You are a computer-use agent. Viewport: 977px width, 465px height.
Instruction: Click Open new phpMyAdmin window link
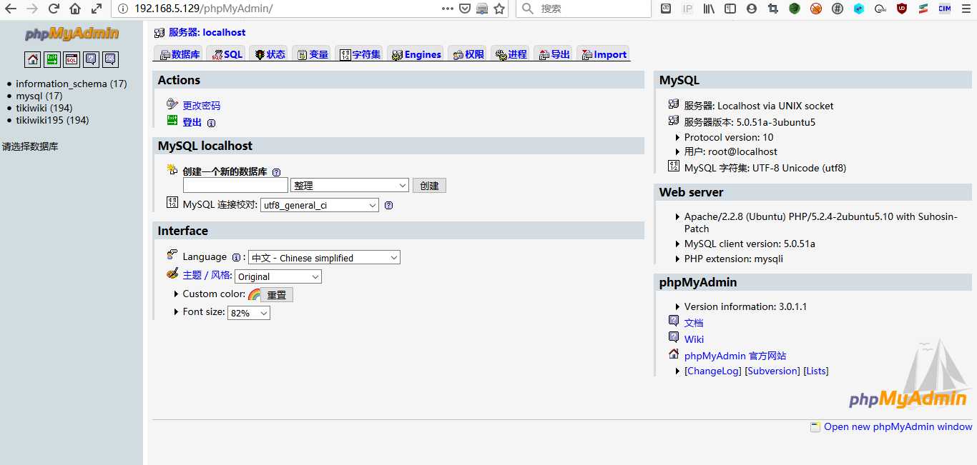tap(898, 426)
